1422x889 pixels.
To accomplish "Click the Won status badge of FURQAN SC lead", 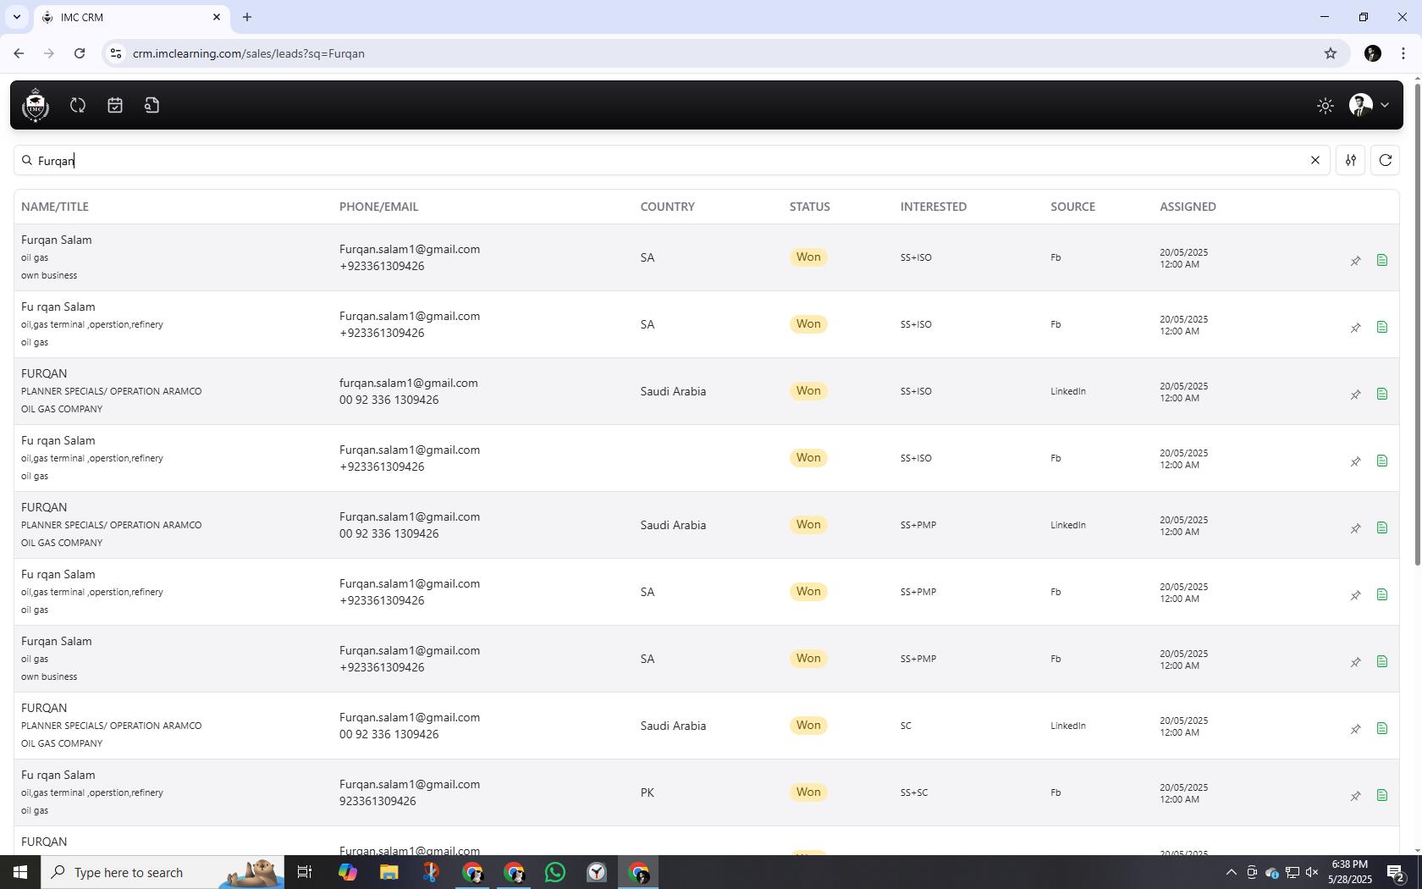I will [808, 726].
